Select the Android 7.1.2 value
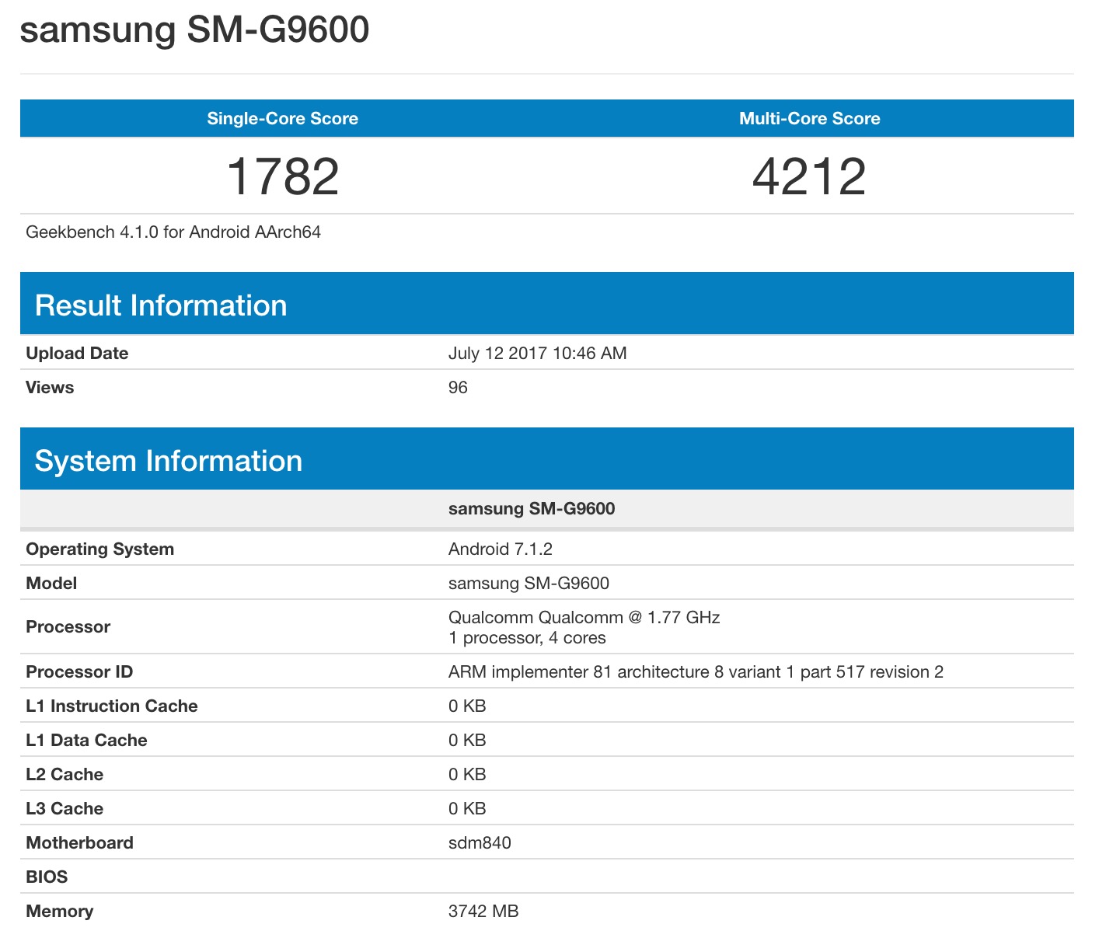 click(501, 549)
